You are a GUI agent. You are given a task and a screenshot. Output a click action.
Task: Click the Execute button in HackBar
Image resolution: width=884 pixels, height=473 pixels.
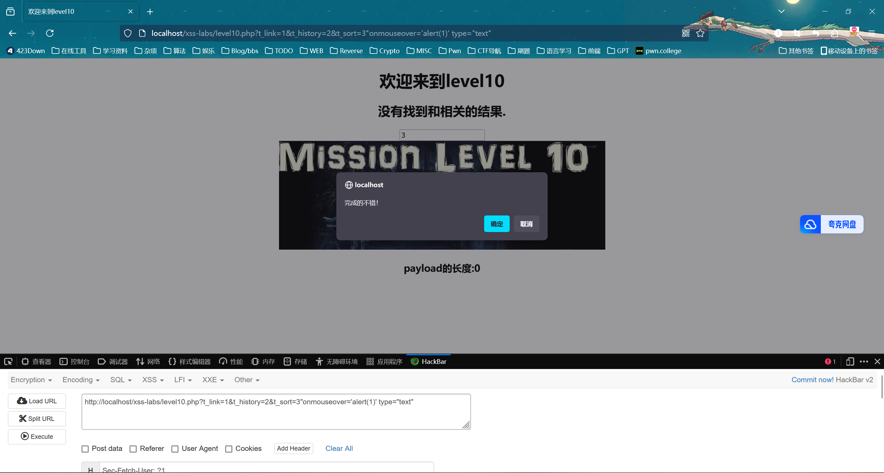tap(37, 436)
